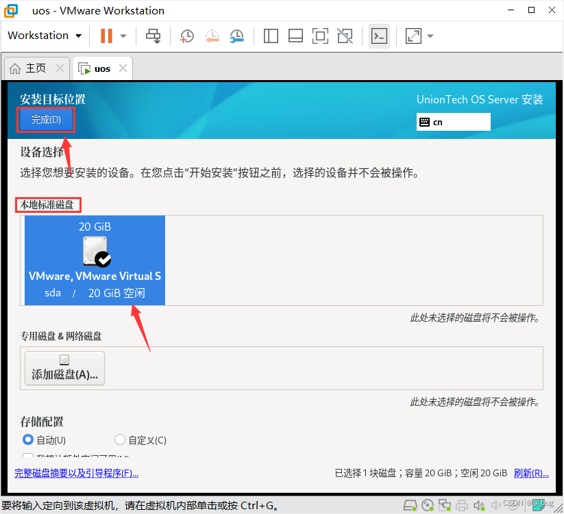The height and width of the screenshot is (514, 564).
Task: Click the 添加磁盘(A)... button
Action: click(64, 368)
